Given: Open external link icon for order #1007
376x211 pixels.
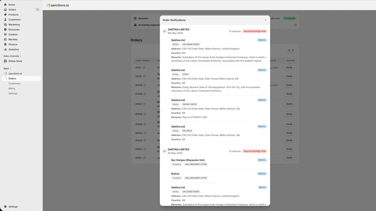Looking at the screenshot, I should [x=144, y=104].
